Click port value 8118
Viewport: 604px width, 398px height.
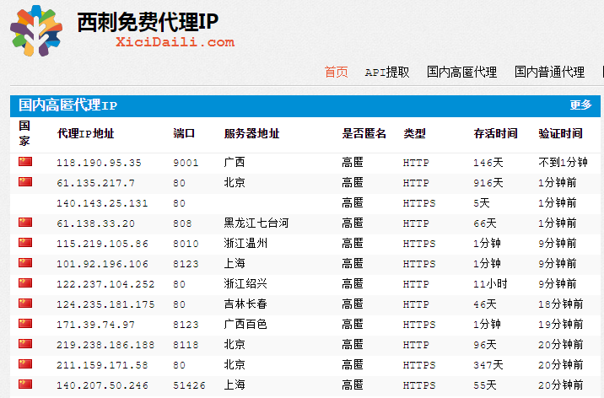(x=186, y=345)
